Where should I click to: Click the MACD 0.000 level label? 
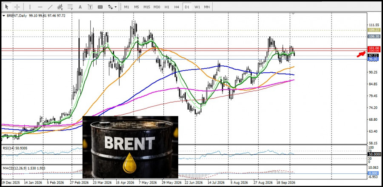tap(374, 173)
